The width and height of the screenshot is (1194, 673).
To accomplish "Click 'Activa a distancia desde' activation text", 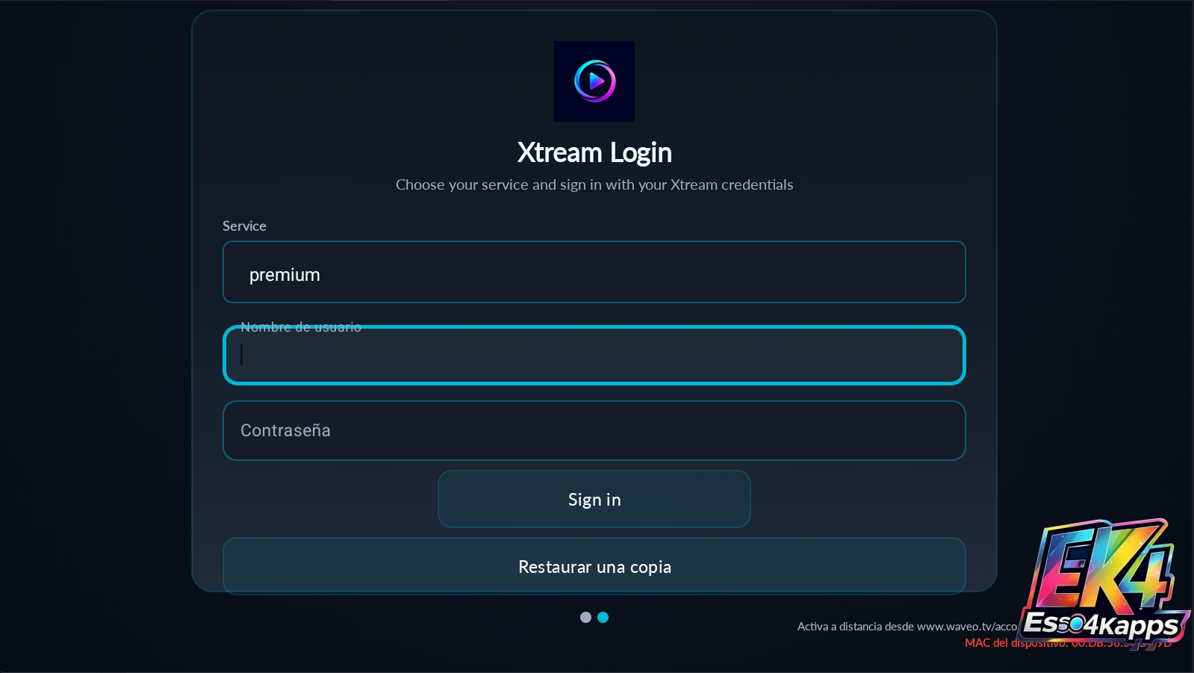I will coord(907,627).
